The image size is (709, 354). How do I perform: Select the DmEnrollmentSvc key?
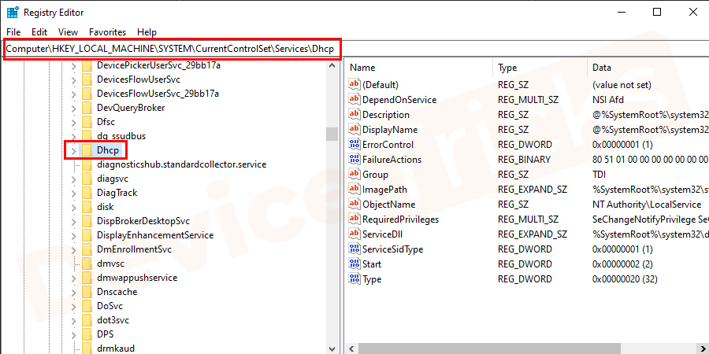[x=134, y=249]
